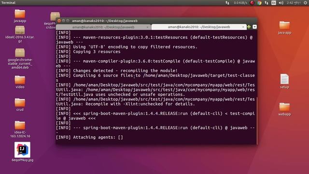Click 'Recompile with -Xlint:unchecked for details' text
This screenshot has width=309, height=174.
point(140,104)
